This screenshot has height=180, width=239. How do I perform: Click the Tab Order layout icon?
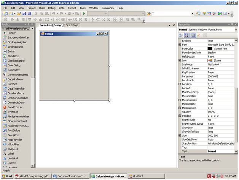[x=139, y=19]
